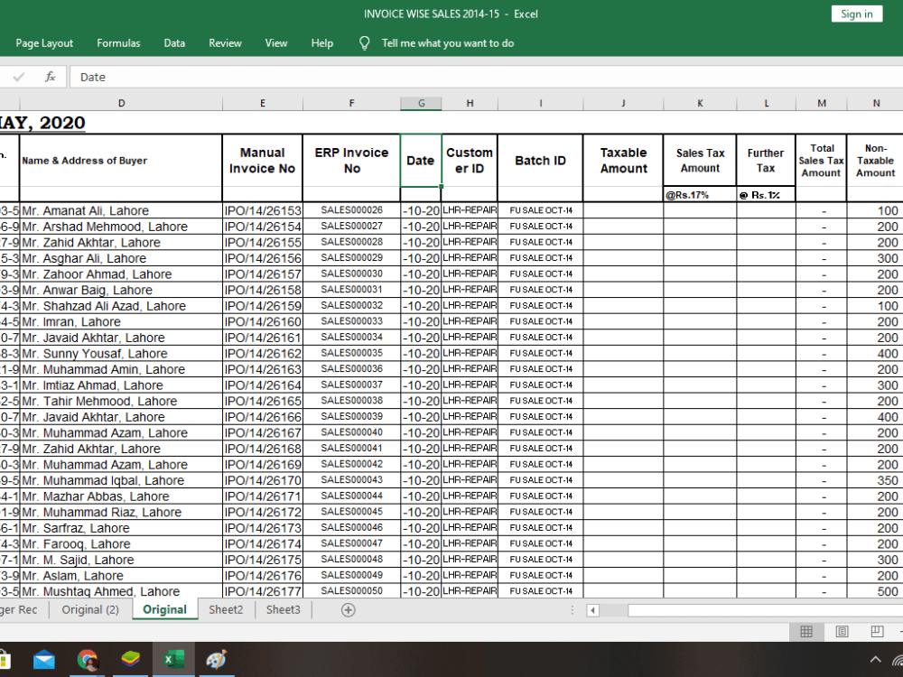Open Mail app from the taskbar
The image size is (903, 677).
44,660
